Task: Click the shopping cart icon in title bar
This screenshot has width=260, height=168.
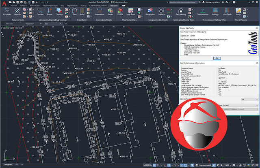Action: point(223,2)
